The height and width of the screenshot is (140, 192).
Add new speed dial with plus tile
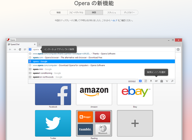tap(135, 124)
